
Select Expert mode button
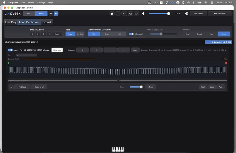click(41, 13)
